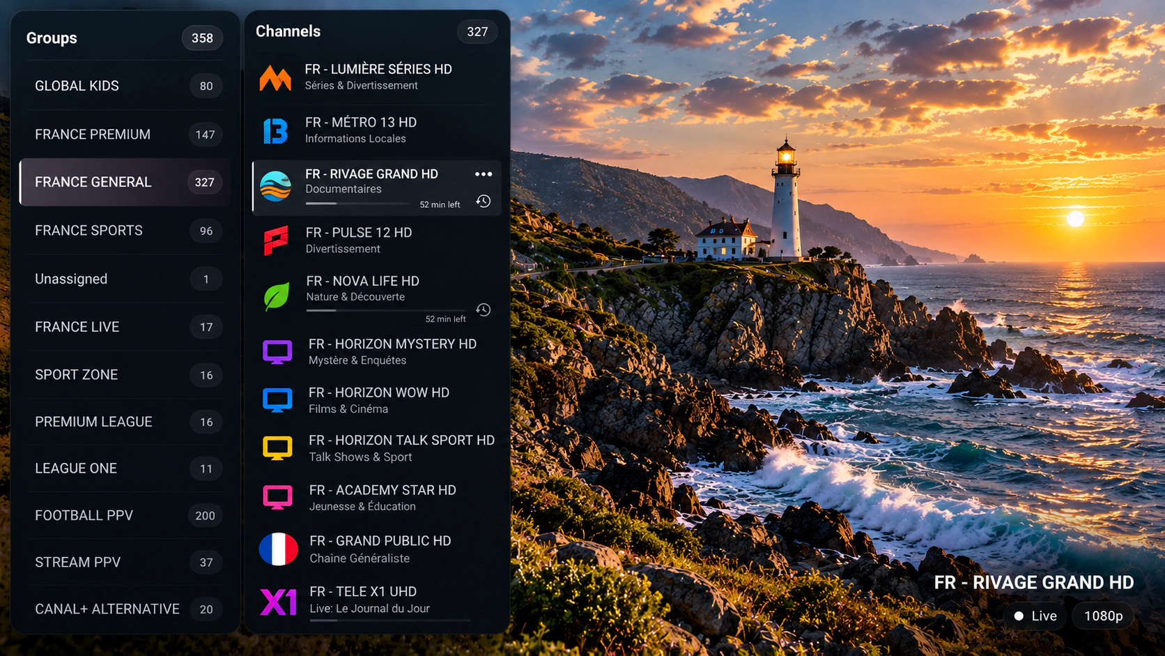Choose the PREMIUM LEAGUE group
This screenshot has height=656, width=1165.
click(x=125, y=422)
